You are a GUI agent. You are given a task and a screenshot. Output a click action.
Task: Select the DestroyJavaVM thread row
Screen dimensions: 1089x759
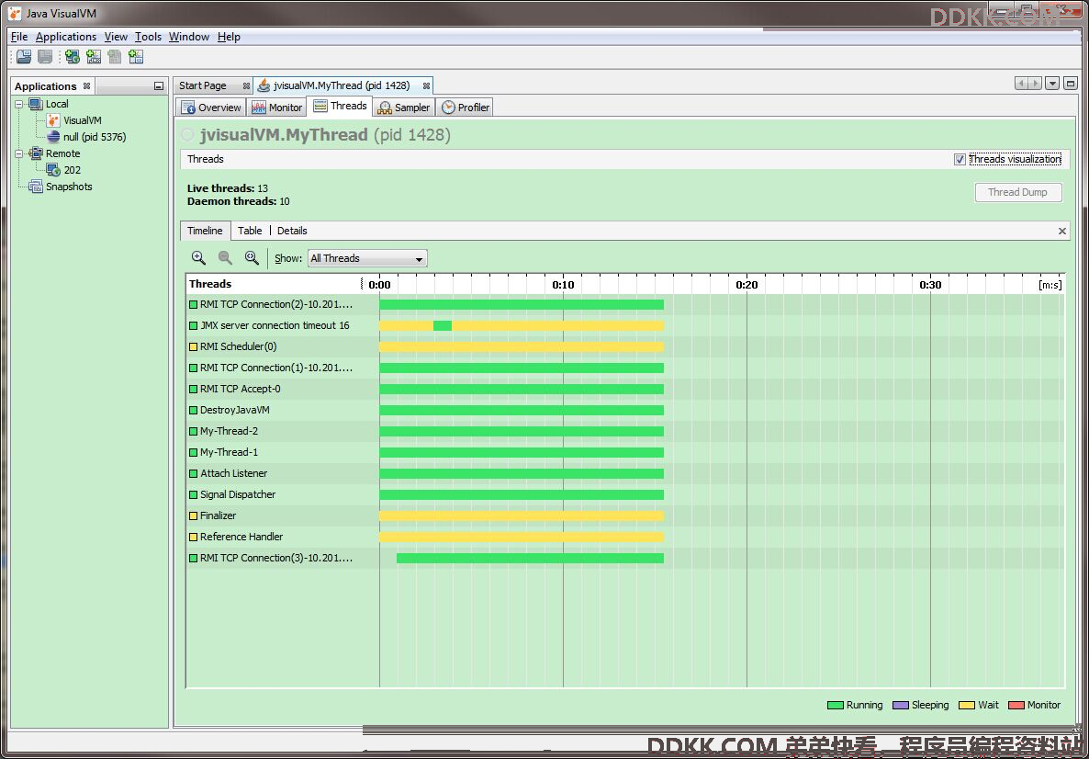pyautogui.click(x=625, y=410)
